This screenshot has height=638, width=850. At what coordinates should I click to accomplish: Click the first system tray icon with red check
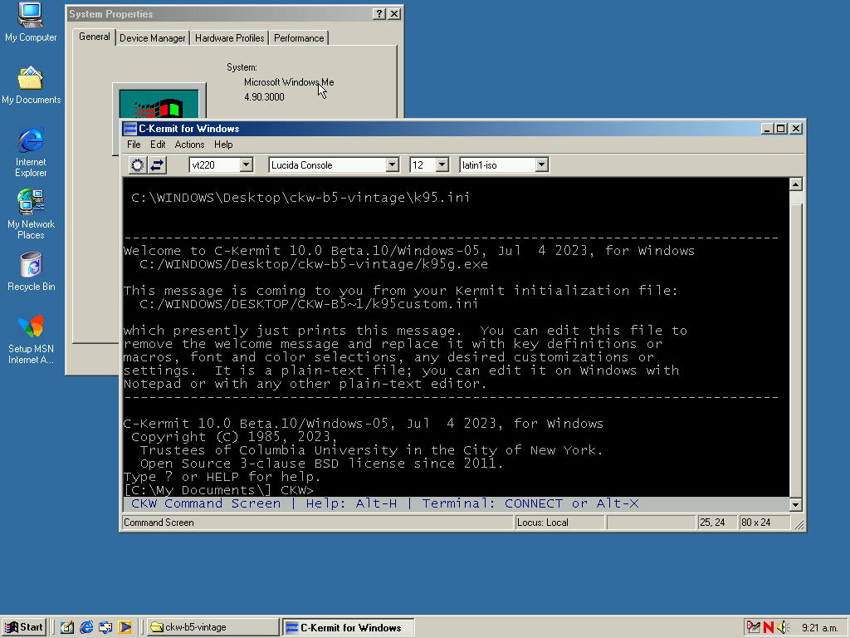(754, 627)
